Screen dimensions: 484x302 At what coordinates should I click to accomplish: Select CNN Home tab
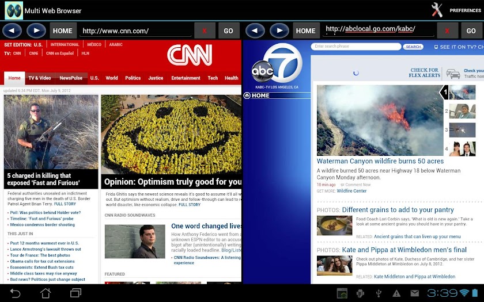point(14,78)
